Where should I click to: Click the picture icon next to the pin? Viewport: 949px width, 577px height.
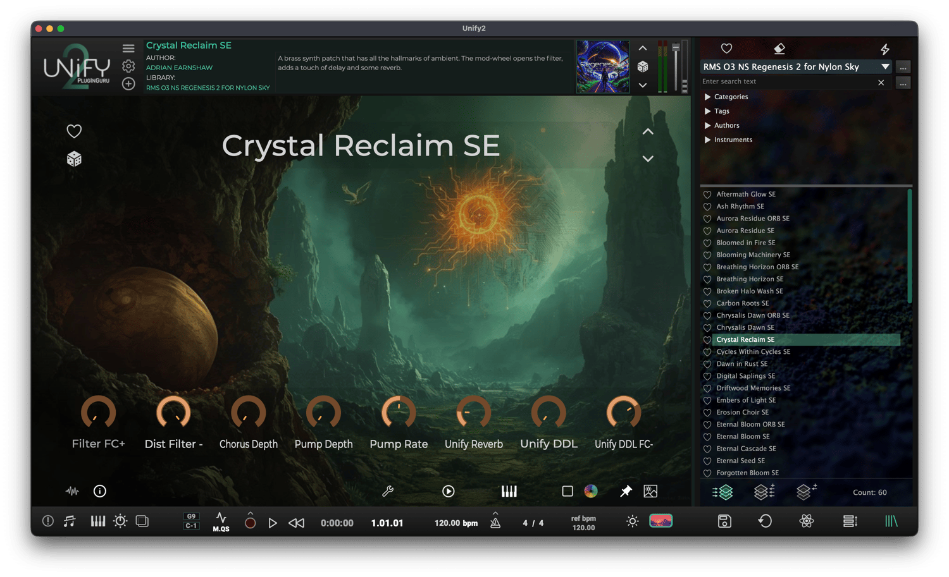(650, 491)
